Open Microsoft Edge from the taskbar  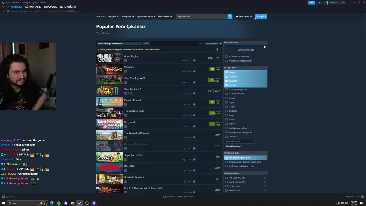click(x=52, y=203)
